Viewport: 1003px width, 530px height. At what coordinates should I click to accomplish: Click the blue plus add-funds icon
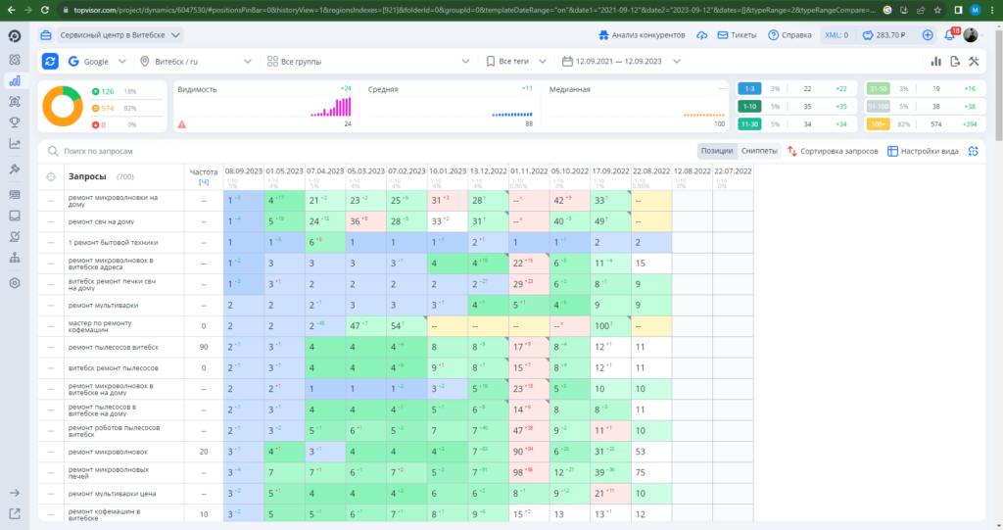(x=928, y=35)
